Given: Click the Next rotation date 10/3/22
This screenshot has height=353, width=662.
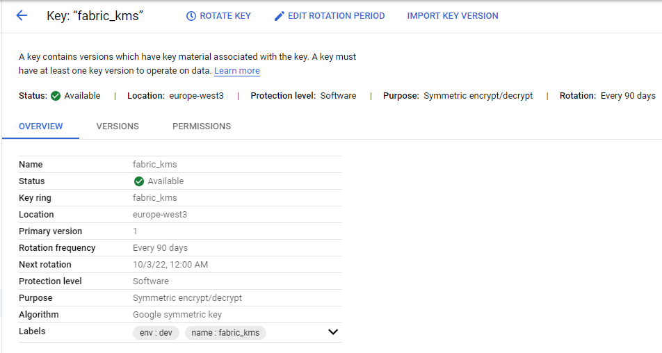Looking at the screenshot, I should click(x=170, y=265).
